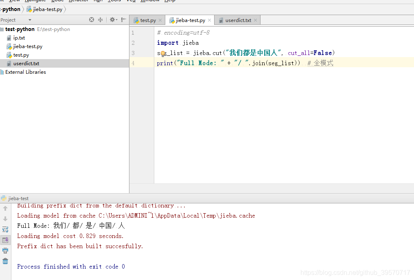This screenshot has width=414, height=280.
Task: Select the test-python project root folder
Action: [x=20, y=29]
